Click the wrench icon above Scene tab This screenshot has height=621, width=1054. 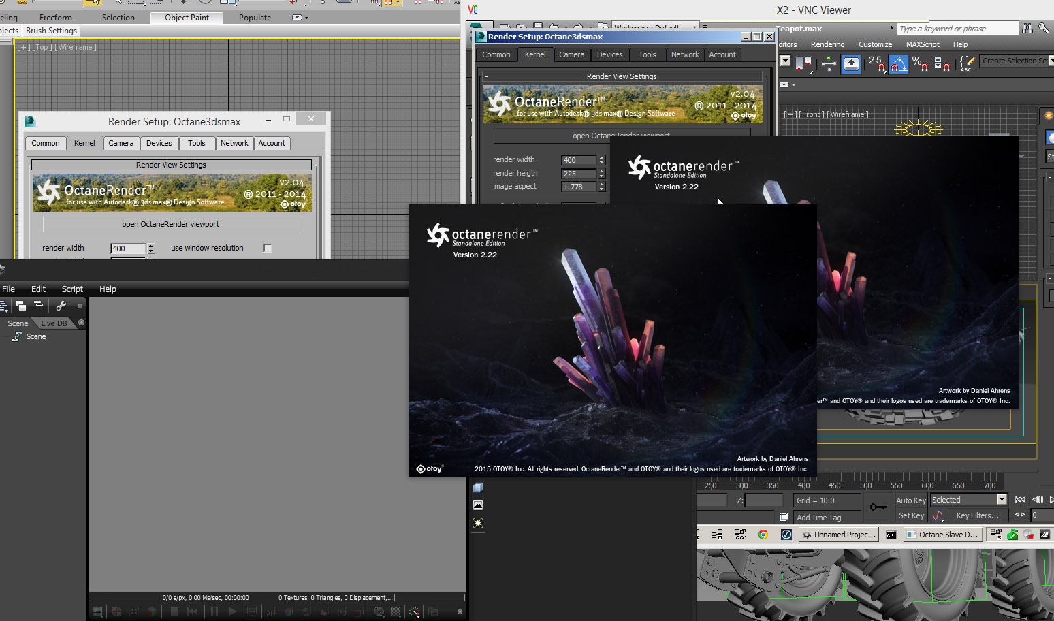pyautogui.click(x=61, y=306)
